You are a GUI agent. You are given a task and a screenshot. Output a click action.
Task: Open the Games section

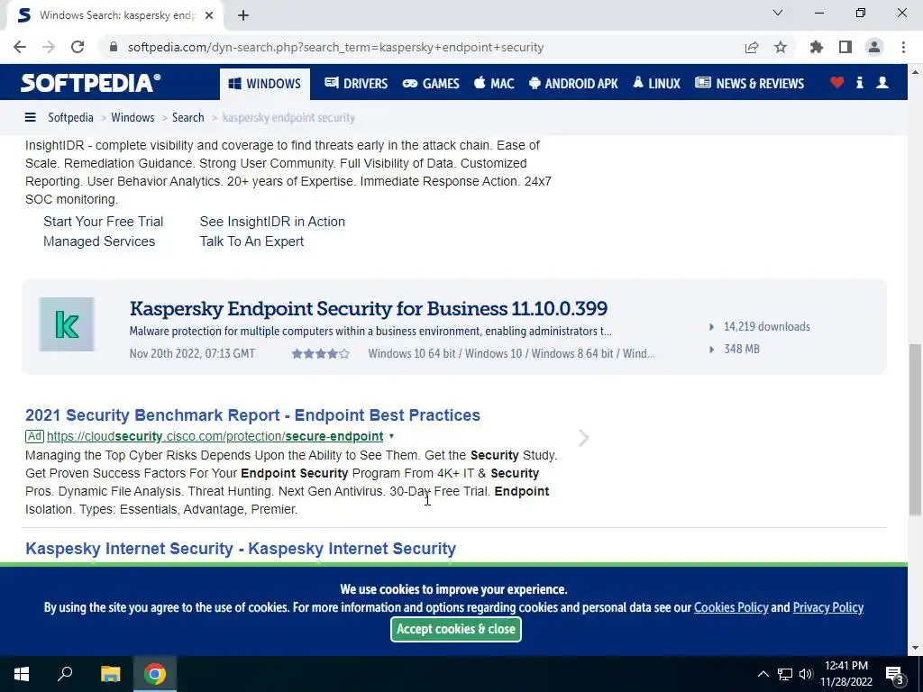[x=431, y=84]
